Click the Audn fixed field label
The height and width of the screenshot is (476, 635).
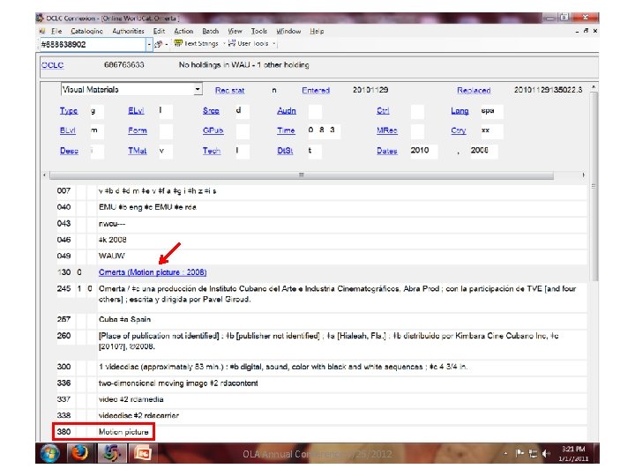[287, 110]
